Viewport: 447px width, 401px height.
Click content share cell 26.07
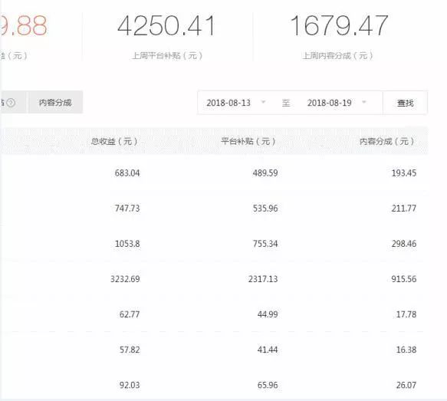pos(406,385)
